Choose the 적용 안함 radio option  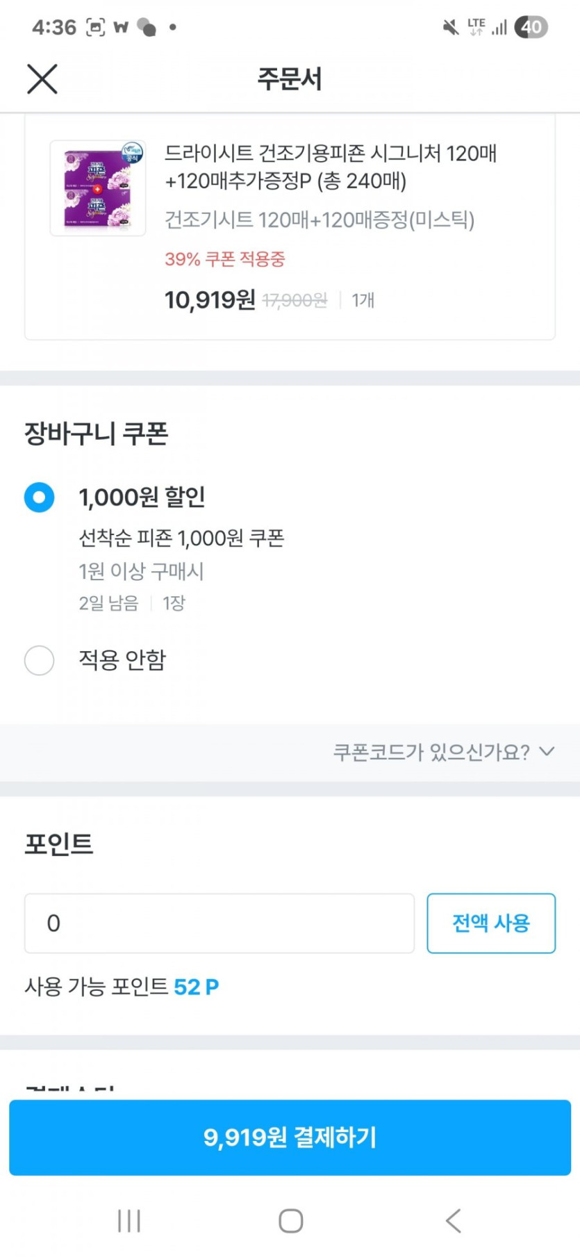coord(40,660)
